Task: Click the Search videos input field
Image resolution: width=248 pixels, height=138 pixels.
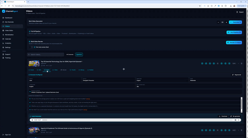Action: tap(46, 55)
